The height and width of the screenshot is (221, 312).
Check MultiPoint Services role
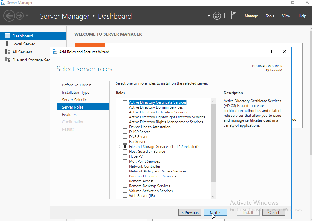(x=125, y=161)
